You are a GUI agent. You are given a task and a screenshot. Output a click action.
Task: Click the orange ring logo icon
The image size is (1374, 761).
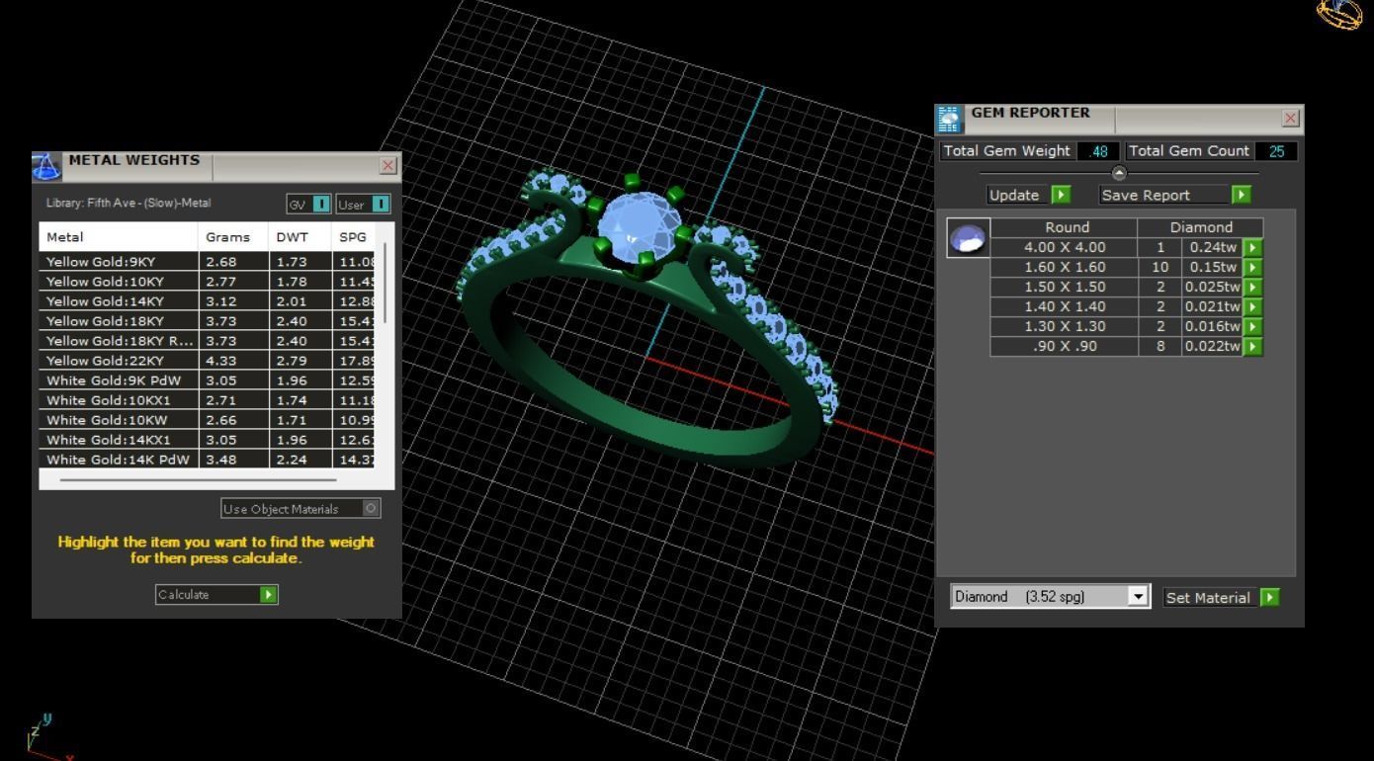pyautogui.click(x=1338, y=13)
